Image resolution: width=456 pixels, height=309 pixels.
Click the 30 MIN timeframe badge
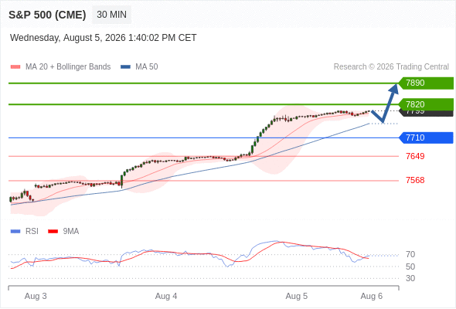(x=111, y=15)
